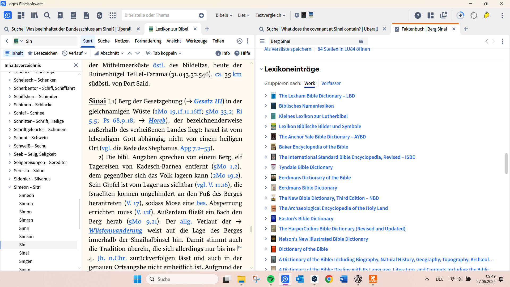Open the Werkzeuge menu
The width and height of the screenshot is (510, 287).
197,41
